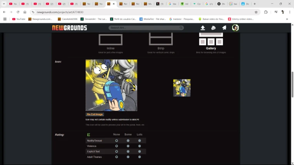Open the DeviantArt bookmark
This screenshot has width=294, height=165.
(94, 19)
